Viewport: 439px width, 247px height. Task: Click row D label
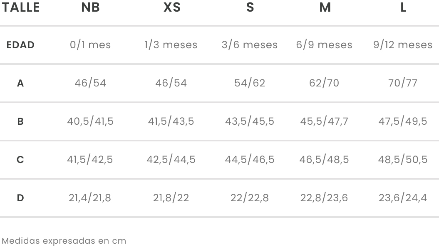20,198
